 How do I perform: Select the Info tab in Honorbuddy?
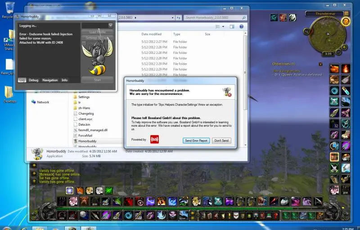(64, 80)
